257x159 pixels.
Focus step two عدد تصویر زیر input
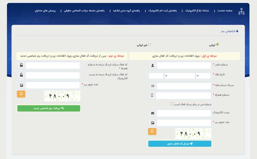coord(53,85)
